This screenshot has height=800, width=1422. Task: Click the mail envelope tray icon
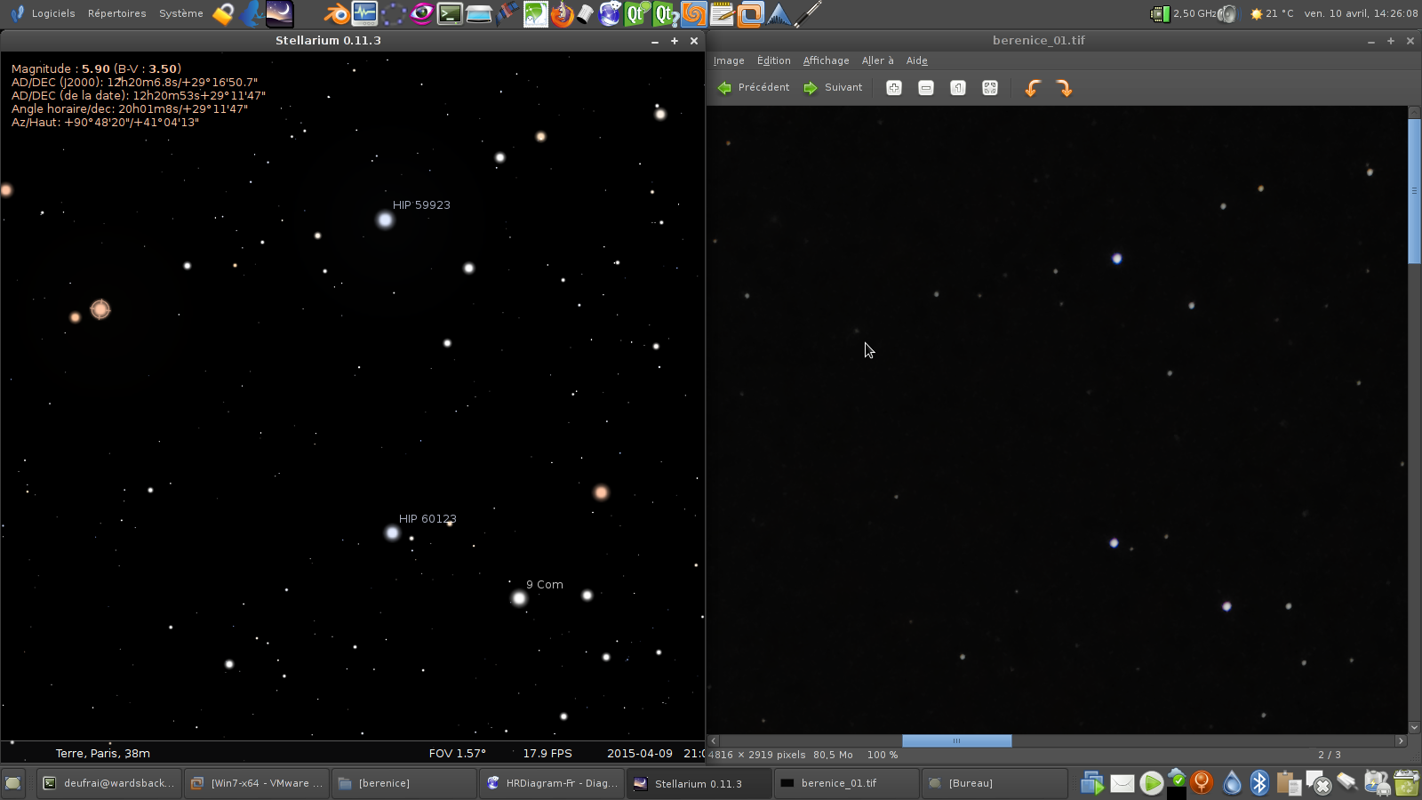[1122, 783]
